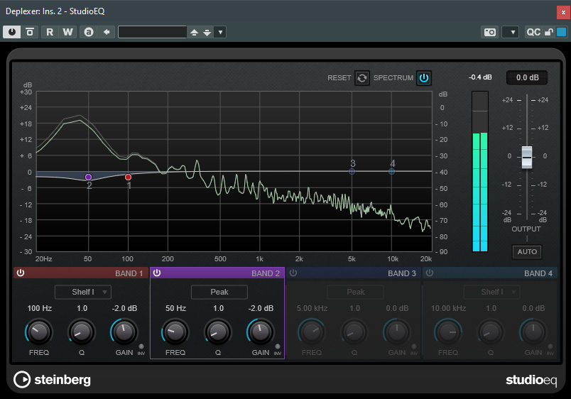Image resolution: width=571 pixels, height=399 pixels.
Task: Open the dropdown next to snapshot icon
Action: click(x=510, y=32)
